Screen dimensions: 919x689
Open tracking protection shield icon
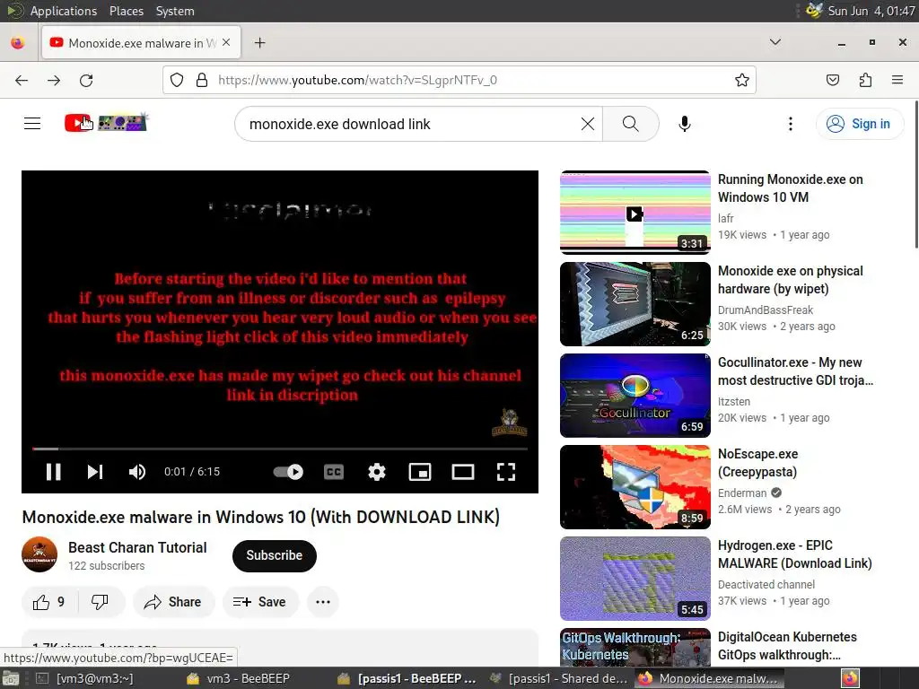pos(177,80)
